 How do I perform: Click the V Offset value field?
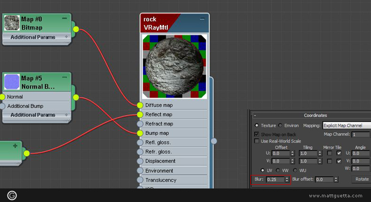coord(281,161)
